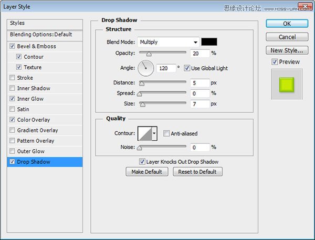
Task: Toggle the Contour effect checkbox
Action: coord(19,57)
